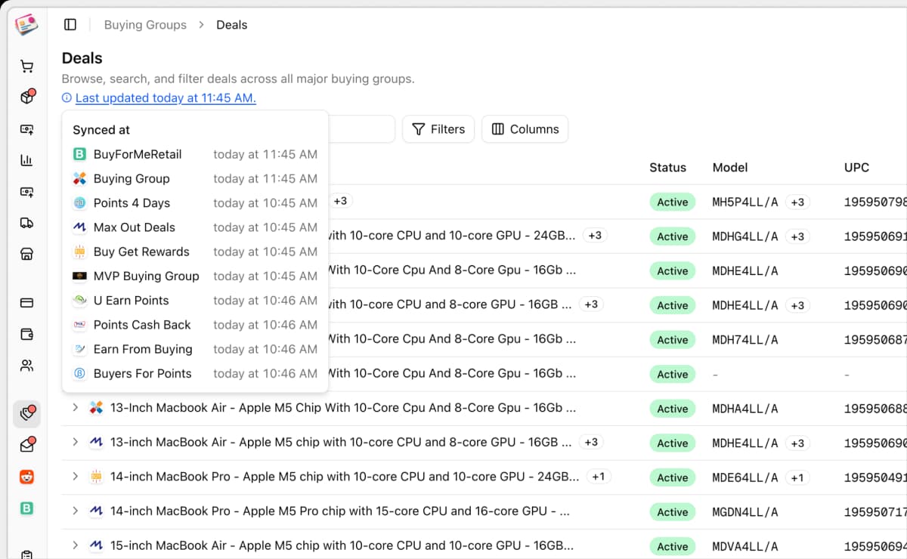Click the funnel icon in Filters button

pyautogui.click(x=418, y=129)
